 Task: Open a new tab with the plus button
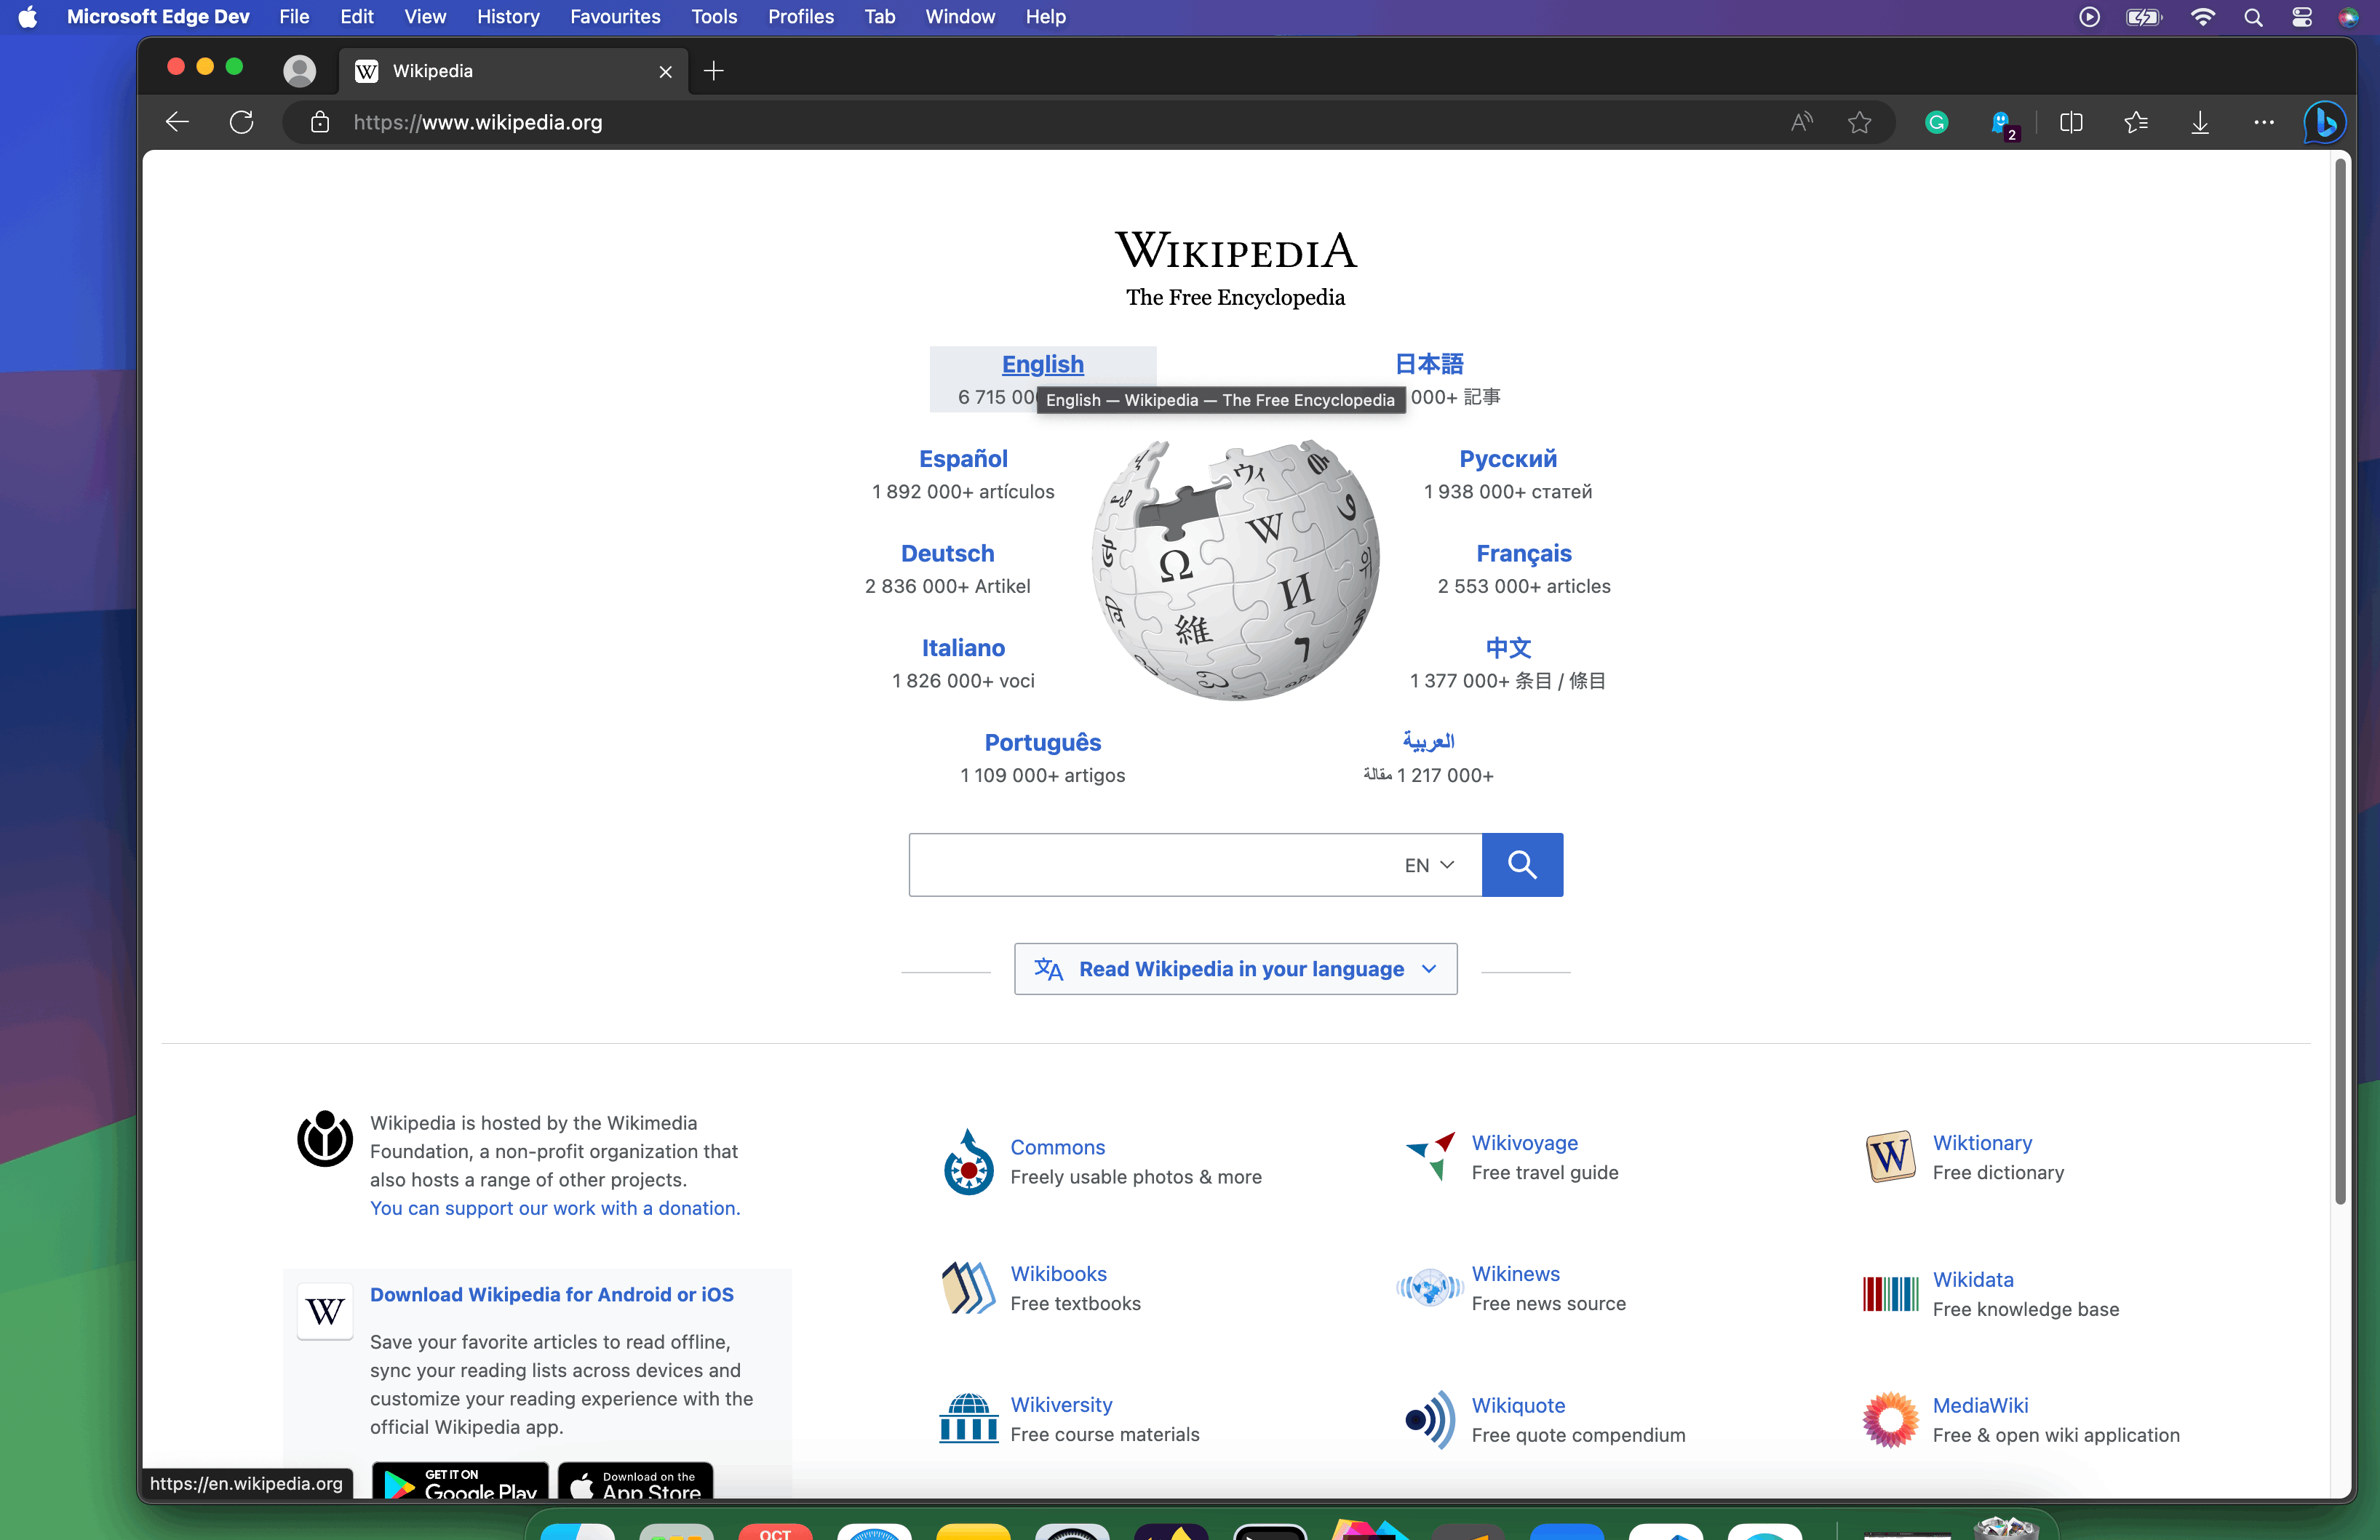713,70
